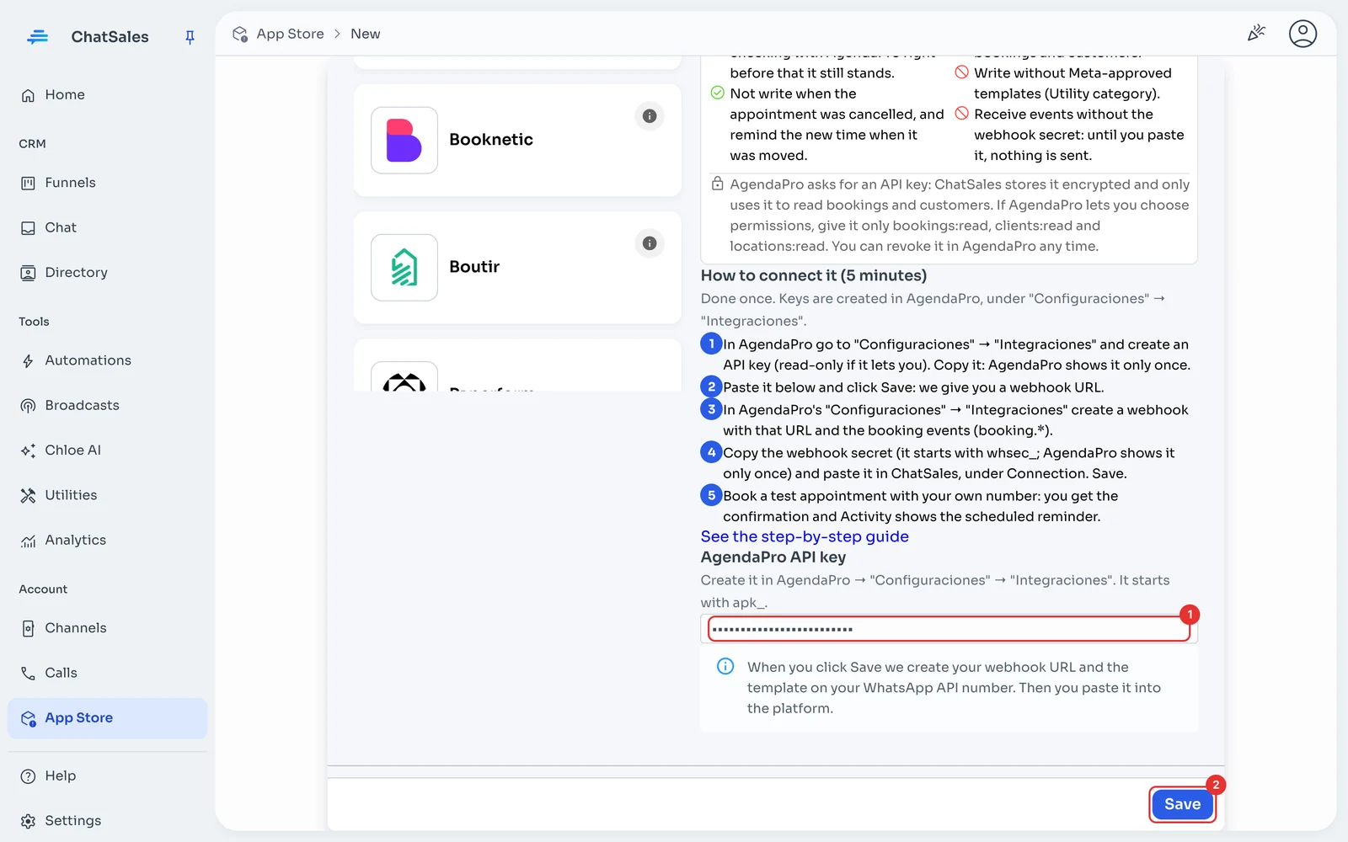Click the ChatSales logo icon
The image size is (1348, 842).
click(x=38, y=37)
